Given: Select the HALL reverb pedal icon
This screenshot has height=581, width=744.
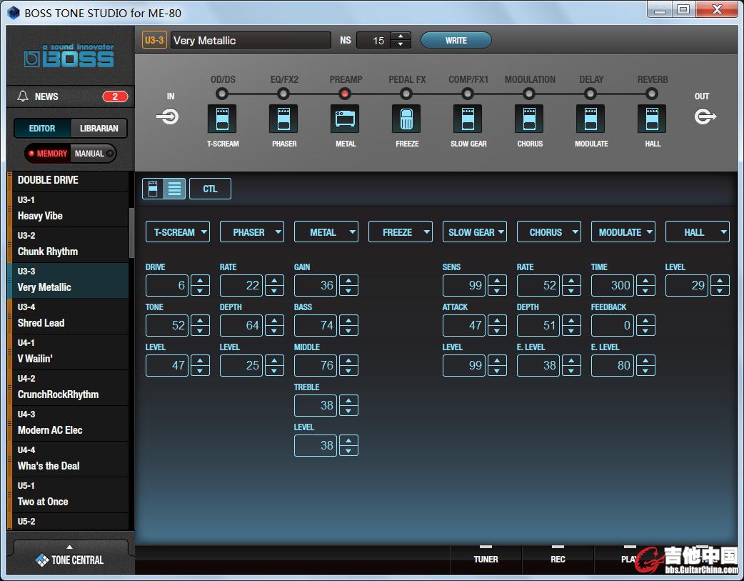Looking at the screenshot, I should 652,119.
